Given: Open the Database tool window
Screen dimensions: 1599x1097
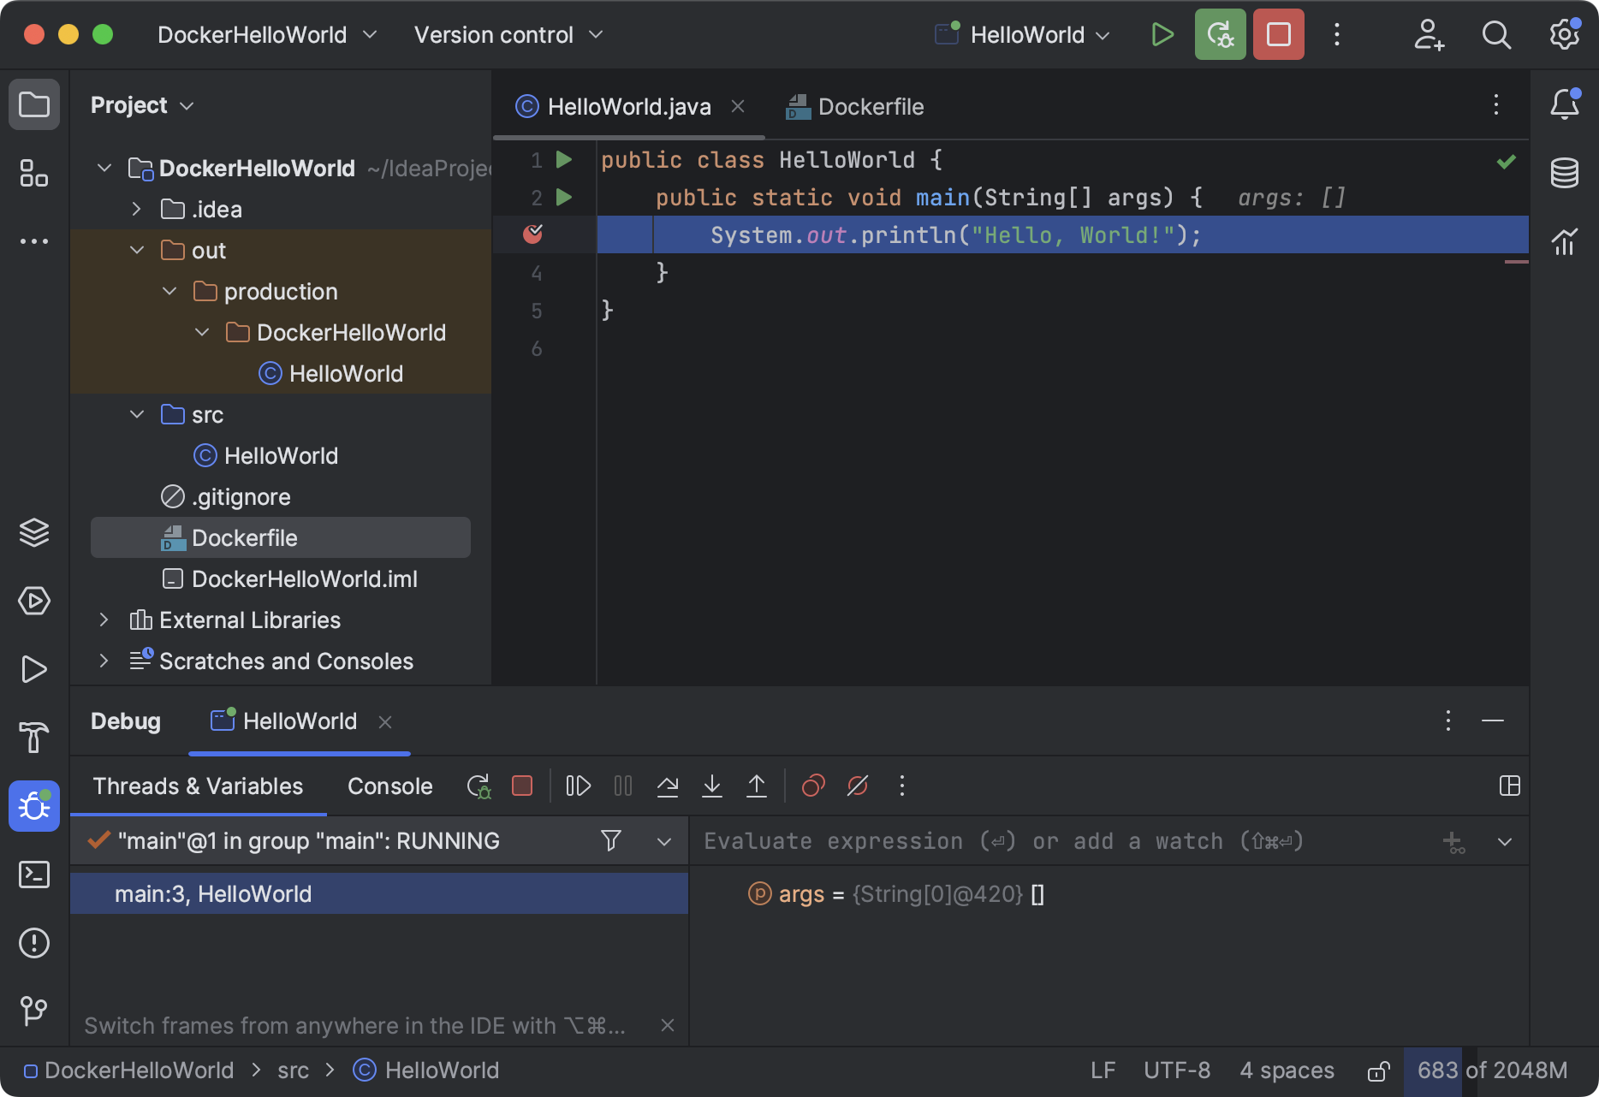Looking at the screenshot, I should [1565, 173].
